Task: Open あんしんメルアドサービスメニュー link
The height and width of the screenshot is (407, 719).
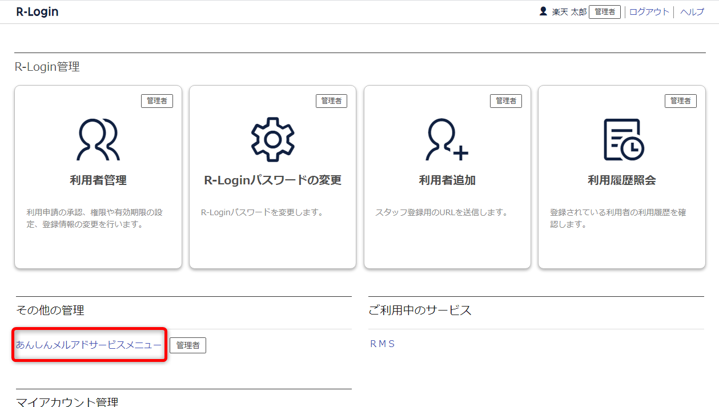Action: (x=89, y=345)
